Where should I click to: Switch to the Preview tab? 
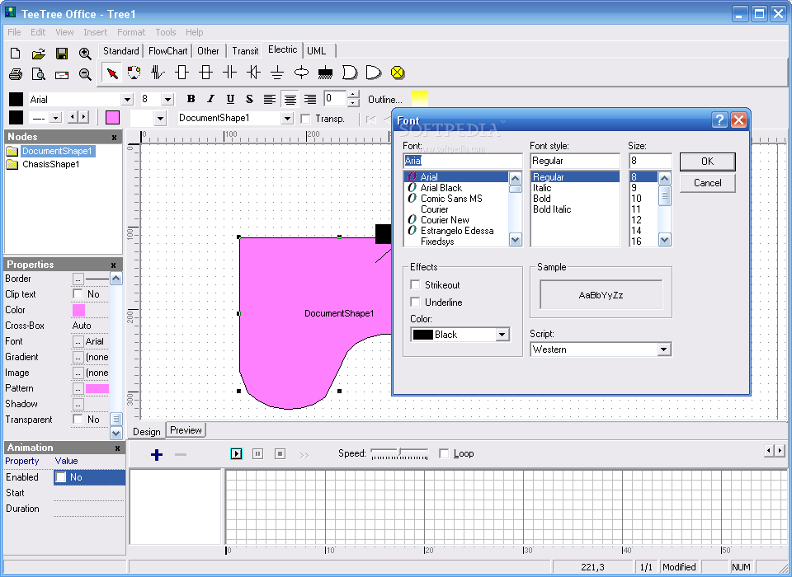(186, 430)
